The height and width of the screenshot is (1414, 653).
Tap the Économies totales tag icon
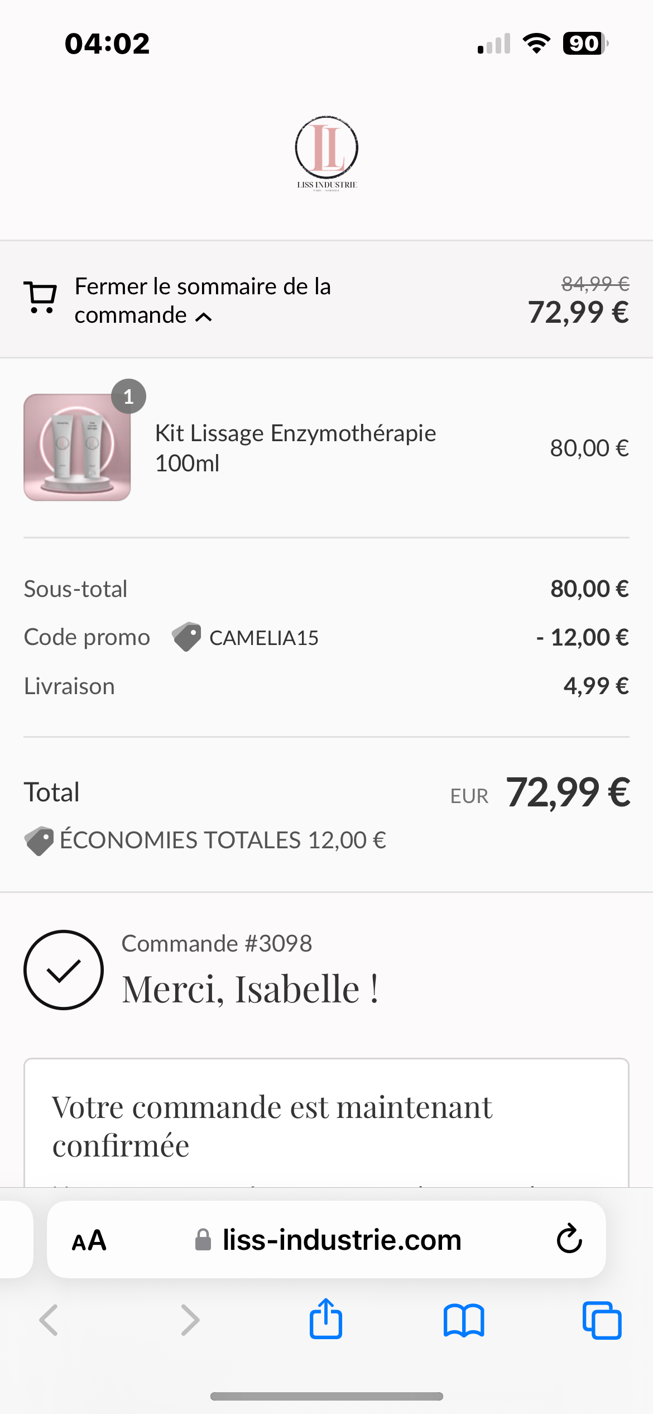pos(39,840)
